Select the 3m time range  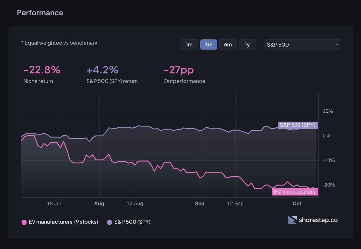click(x=208, y=44)
